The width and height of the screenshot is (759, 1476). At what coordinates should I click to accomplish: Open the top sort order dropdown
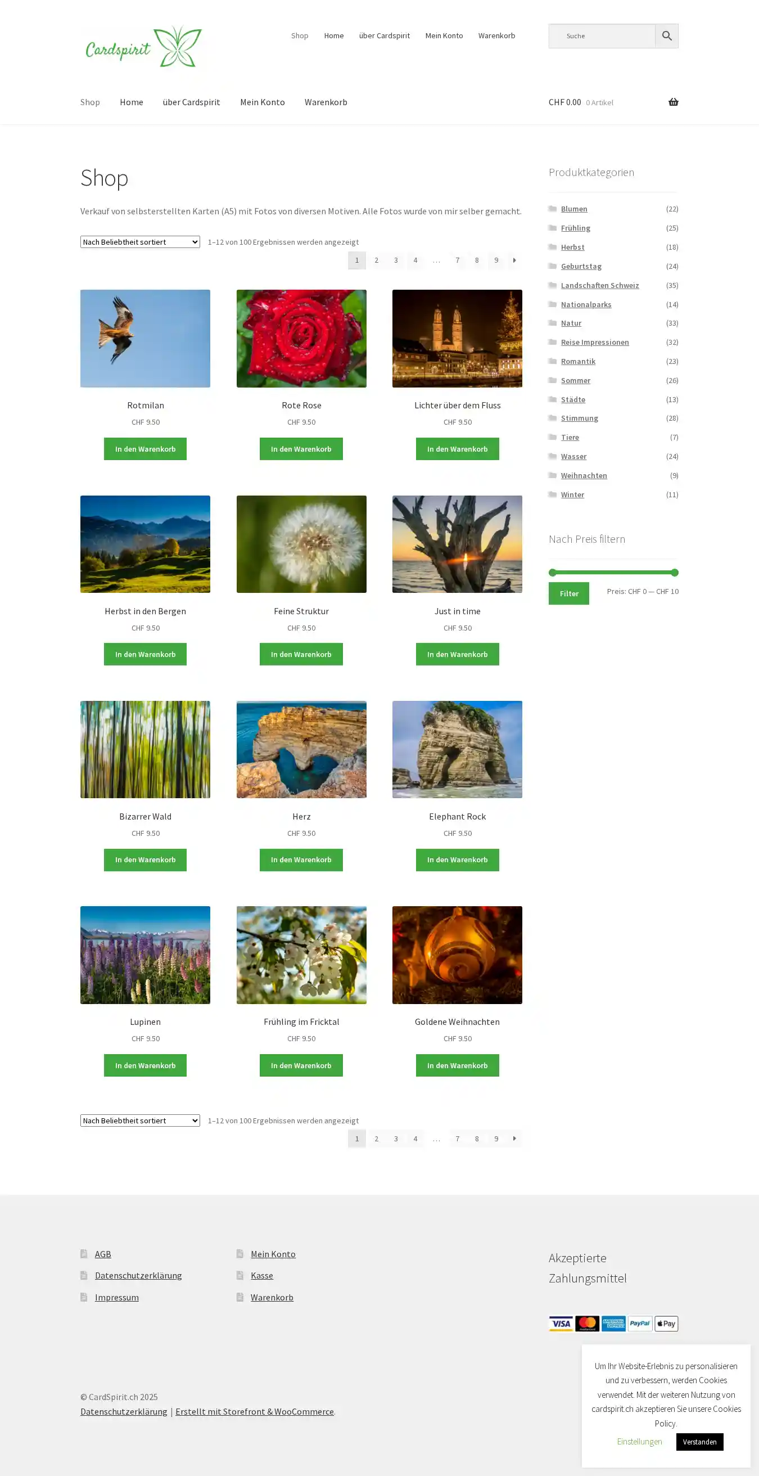(x=140, y=242)
